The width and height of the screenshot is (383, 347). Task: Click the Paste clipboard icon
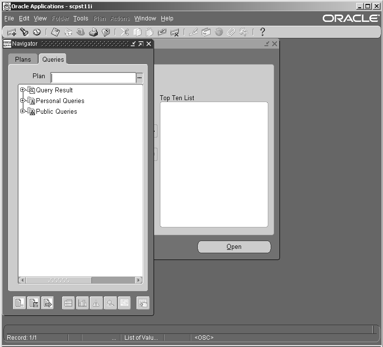pyautogui.click(x=150, y=32)
